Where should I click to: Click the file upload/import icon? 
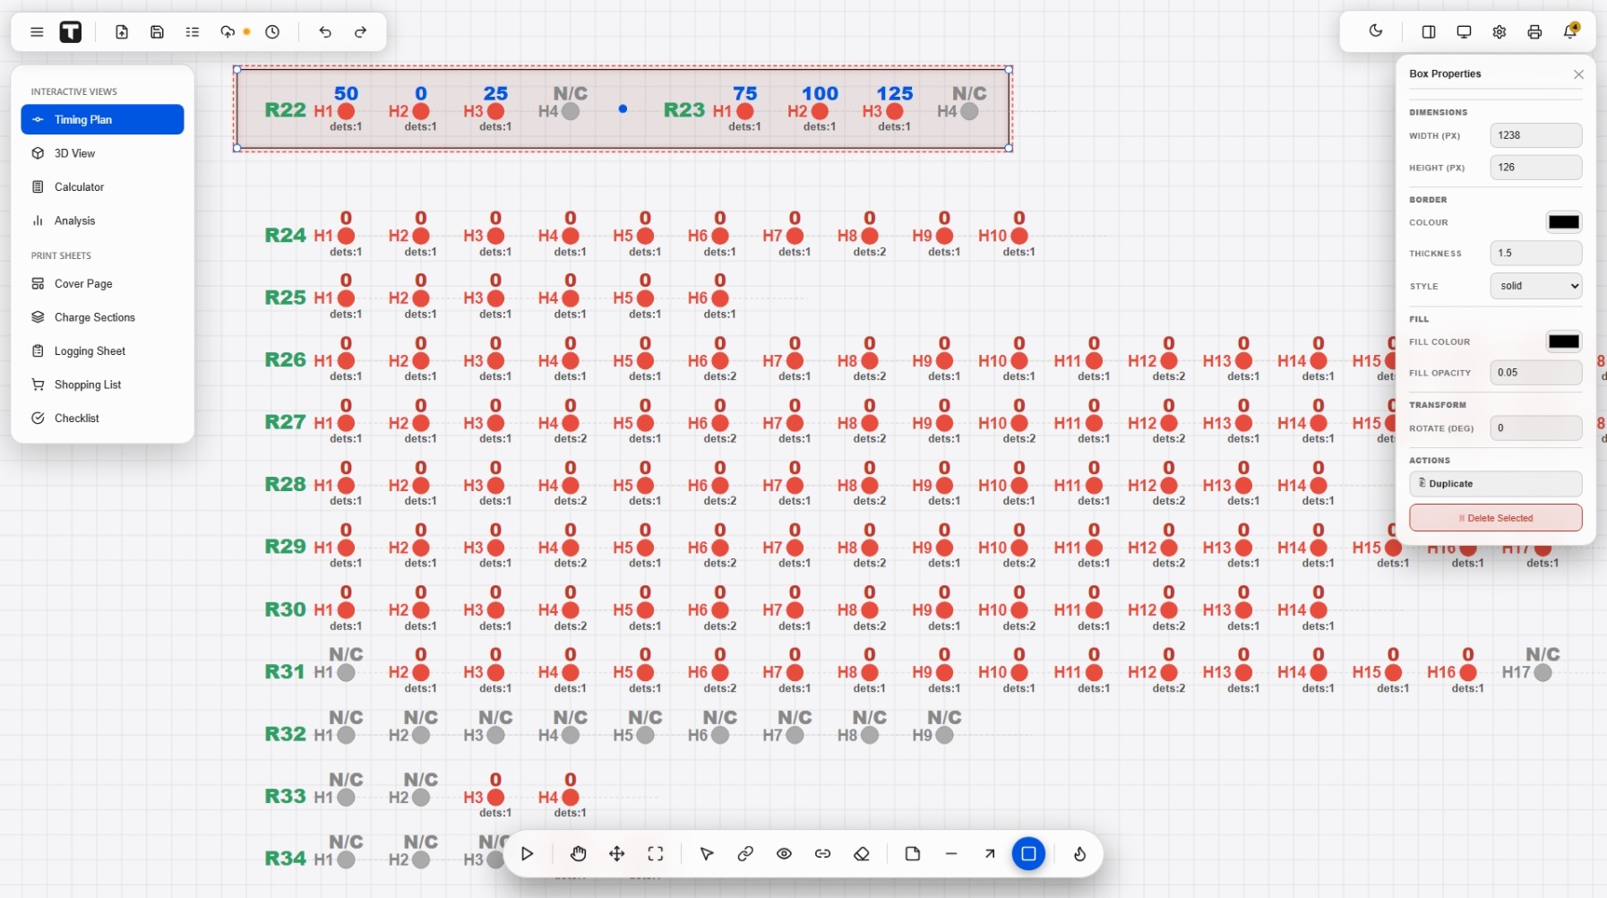pyautogui.click(x=122, y=32)
